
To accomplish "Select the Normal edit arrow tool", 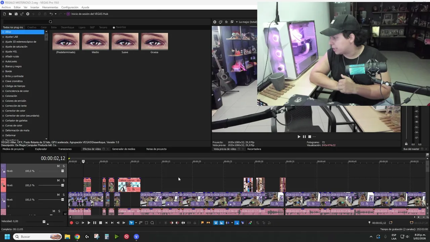I will click(x=131, y=223).
